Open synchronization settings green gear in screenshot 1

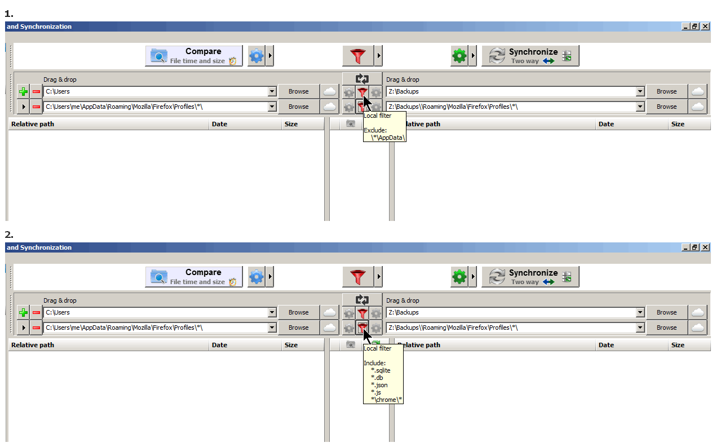[459, 56]
